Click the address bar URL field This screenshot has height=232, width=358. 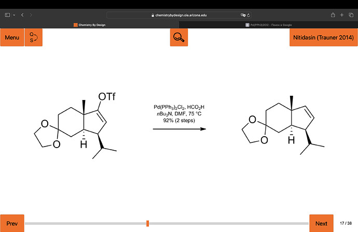coord(179,15)
